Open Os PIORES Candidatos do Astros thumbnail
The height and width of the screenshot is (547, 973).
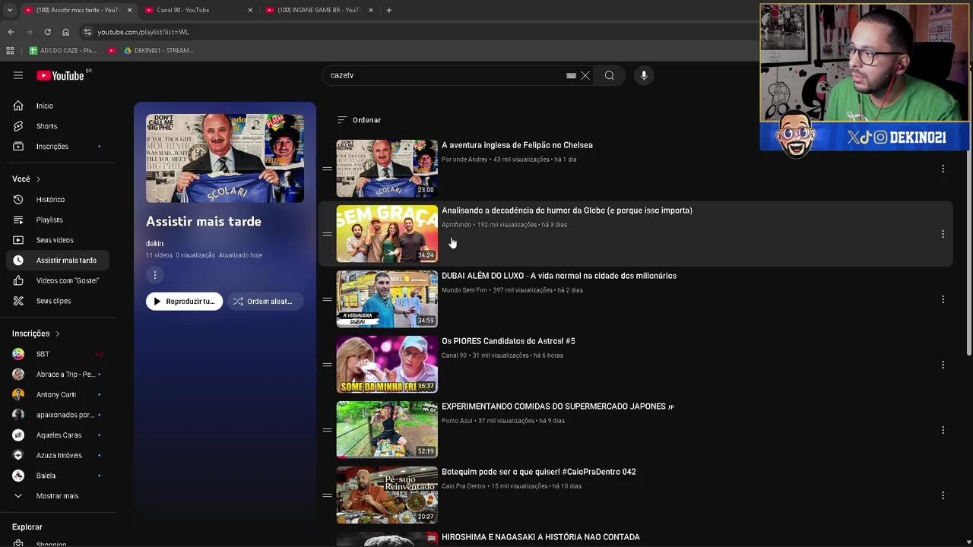coord(387,364)
